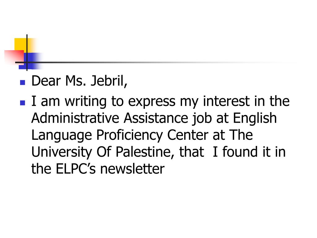This screenshot has height=238, width=317.
Task: Click the word "writing" in the paragraph
Action: [85, 102]
